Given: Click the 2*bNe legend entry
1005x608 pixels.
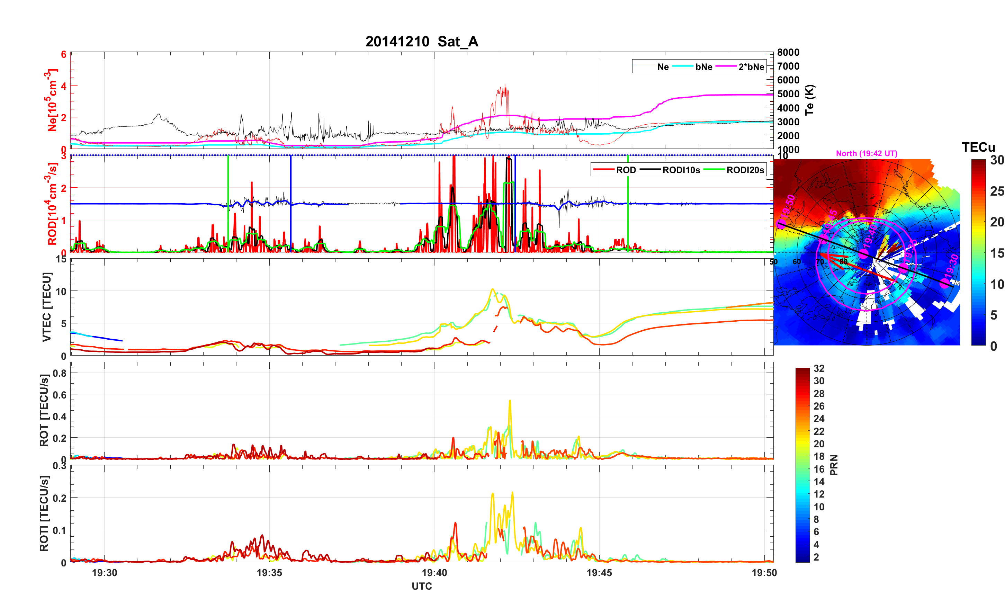Looking at the screenshot, I should 751,67.
